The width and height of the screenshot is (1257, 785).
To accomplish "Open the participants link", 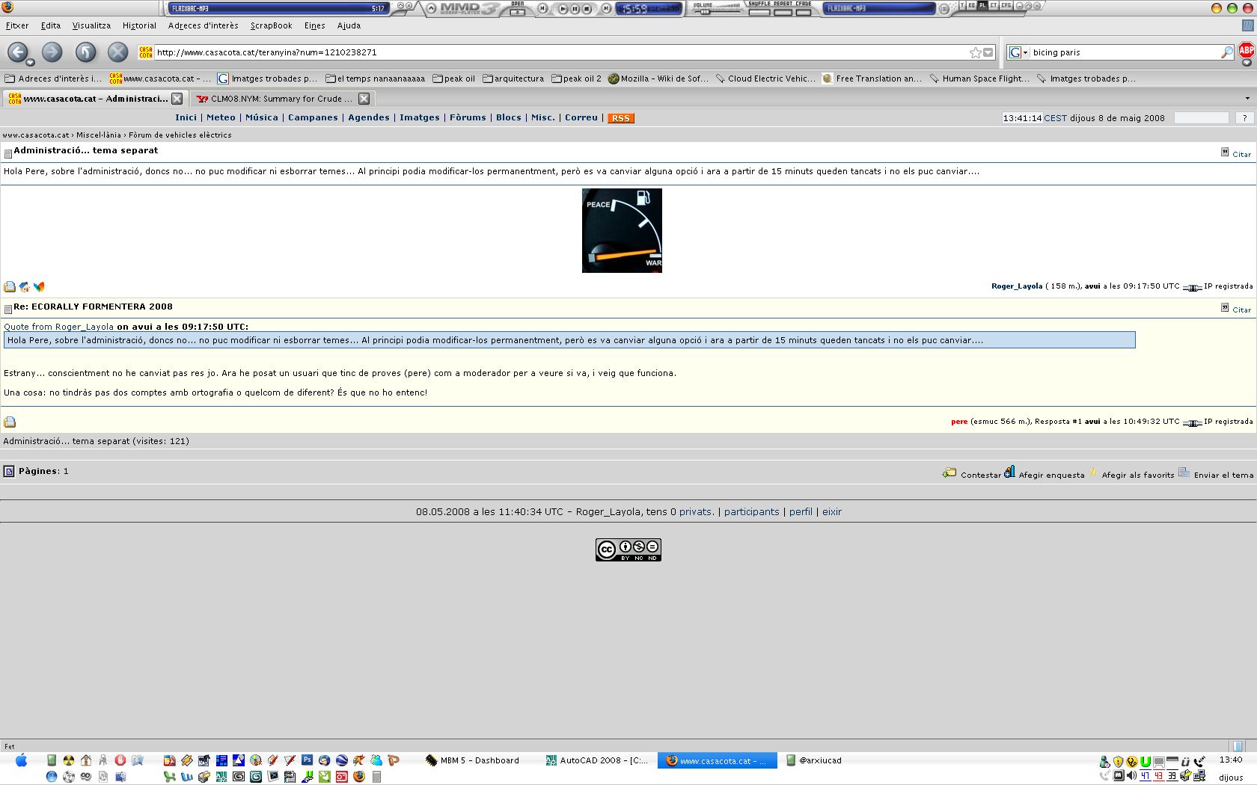I will click(751, 512).
